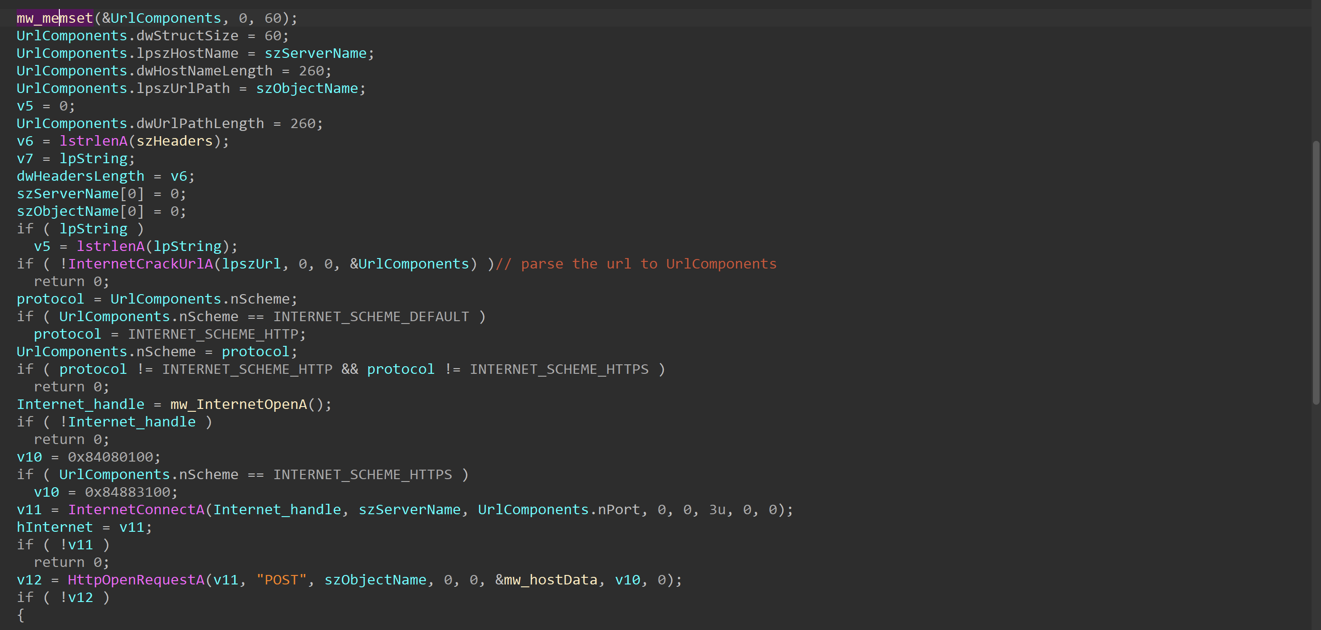Click the vertical scrollbar thumb
1321x630 pixels.
pos(1315,272)
